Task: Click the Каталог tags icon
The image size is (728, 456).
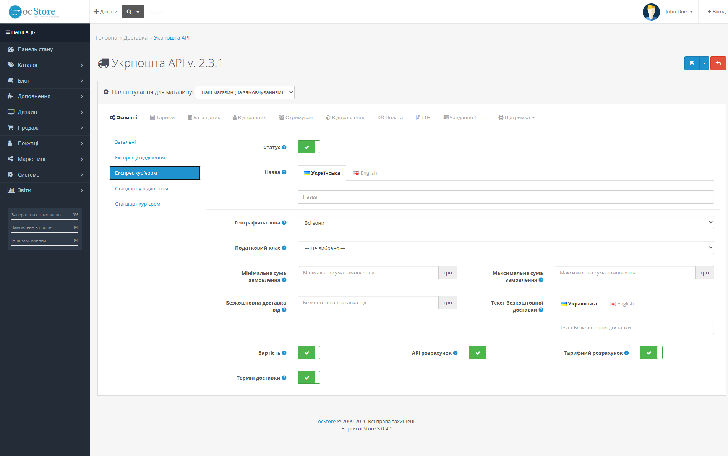Action: (11, 65)
